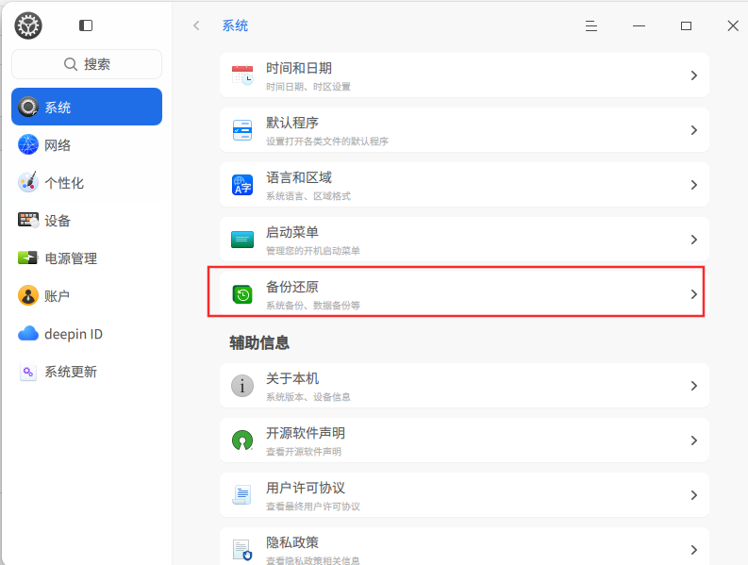
Task: Click the 语言和区域 icon
Action: tap(242, 185)
